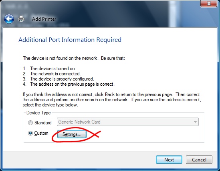Click the Additional Port Information Required heading
Viewport: 220px width, 171px height.
coord(70,39)
